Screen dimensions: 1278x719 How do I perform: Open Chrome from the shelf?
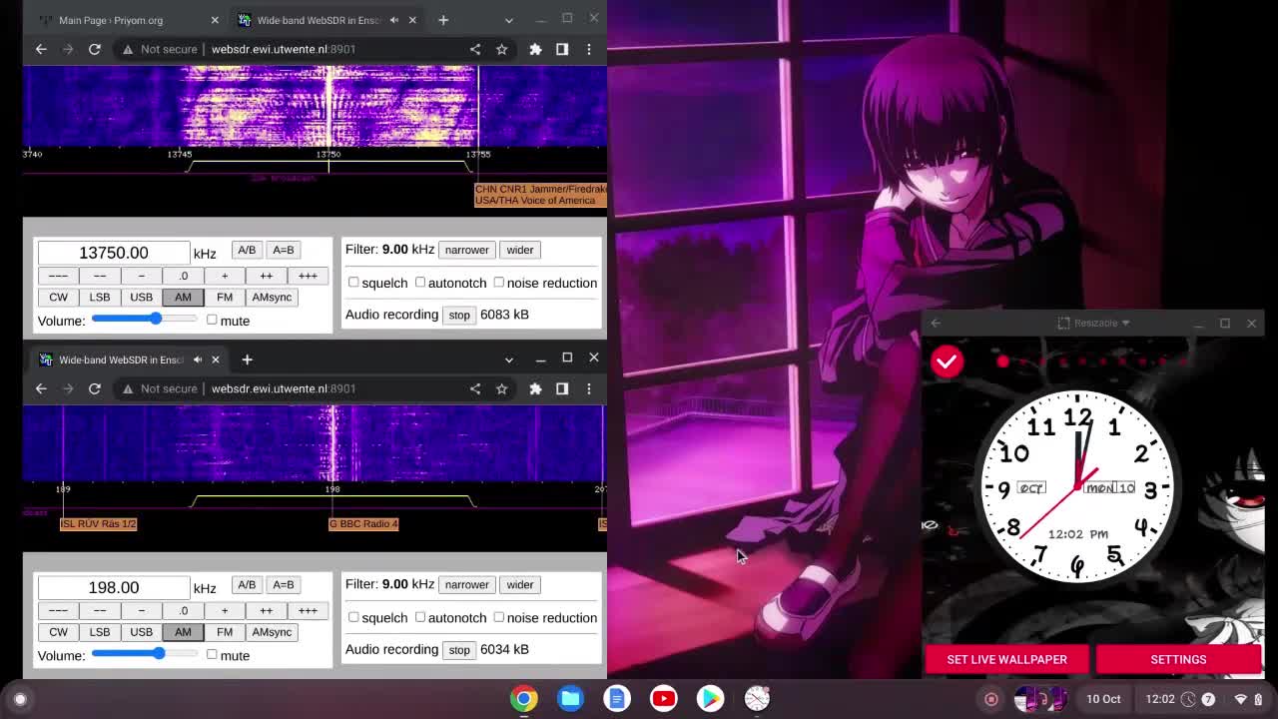click(x=524, y=698)
